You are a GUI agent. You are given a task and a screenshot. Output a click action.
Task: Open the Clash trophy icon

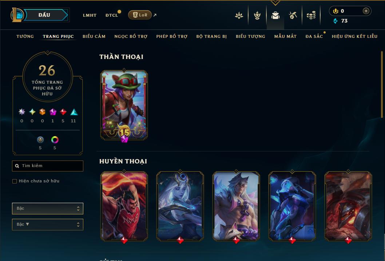pos(257,15)
